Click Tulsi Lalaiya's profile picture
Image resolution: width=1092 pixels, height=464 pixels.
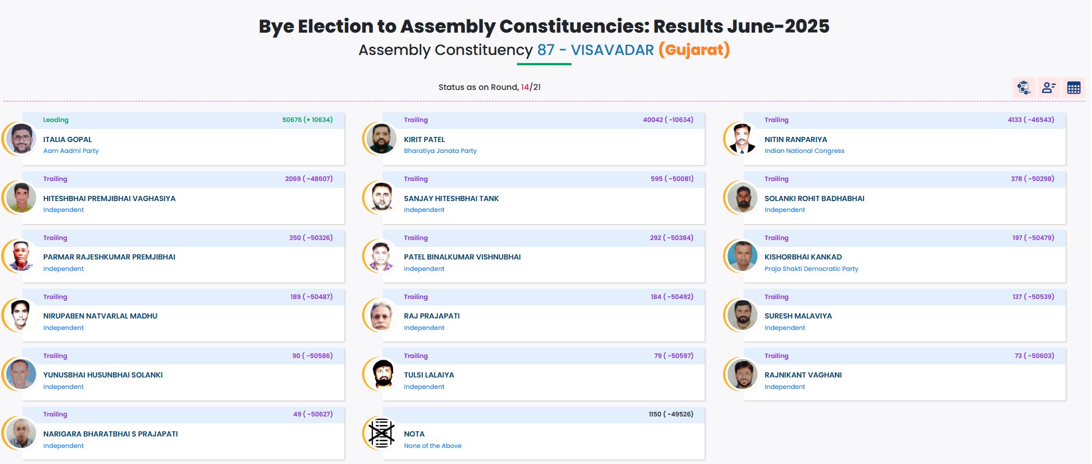[381, 375]
